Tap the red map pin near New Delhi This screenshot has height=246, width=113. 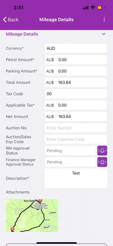click(40, 200)
